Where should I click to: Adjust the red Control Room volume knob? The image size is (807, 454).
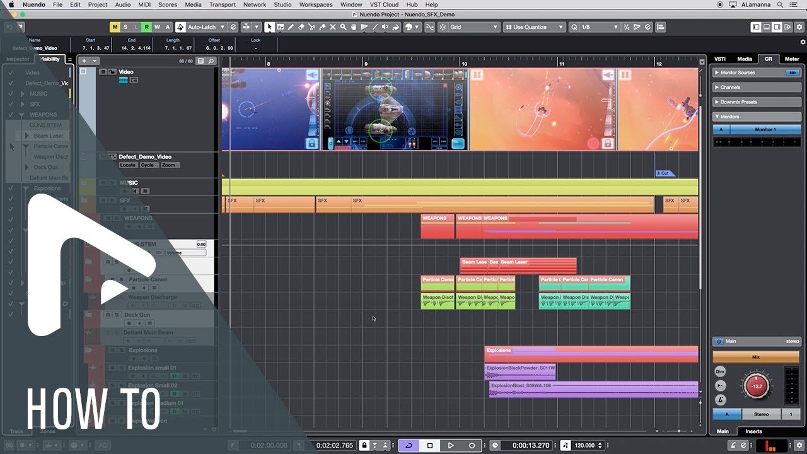click(757, 385)
